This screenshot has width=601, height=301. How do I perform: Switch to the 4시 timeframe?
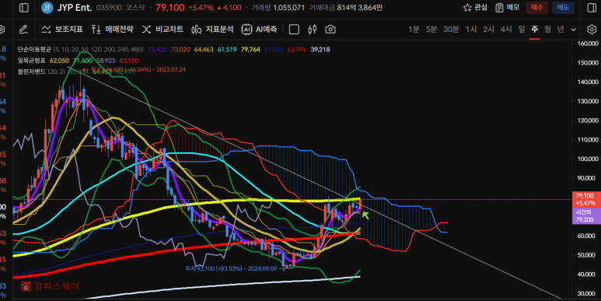506,30
